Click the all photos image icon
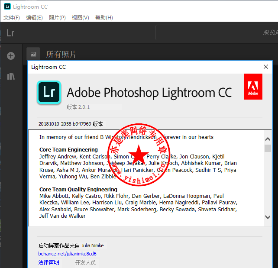Image resolution: width=278 pixels, height=268 pixels. [x=33, y=54]
